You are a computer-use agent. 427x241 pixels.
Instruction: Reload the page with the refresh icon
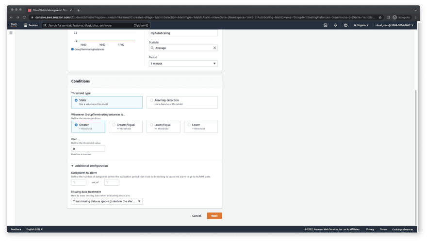coord(24,17)
